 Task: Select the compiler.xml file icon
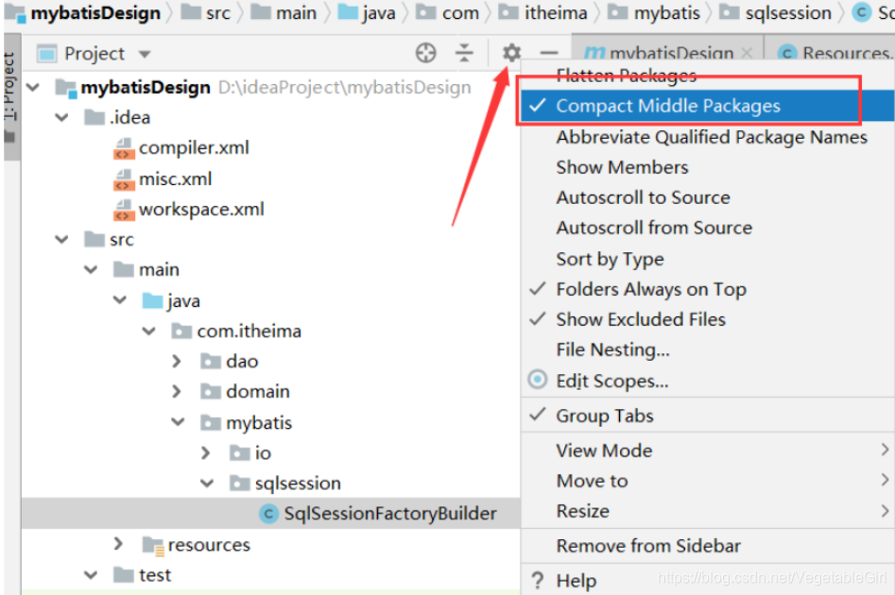coord(124,148)
